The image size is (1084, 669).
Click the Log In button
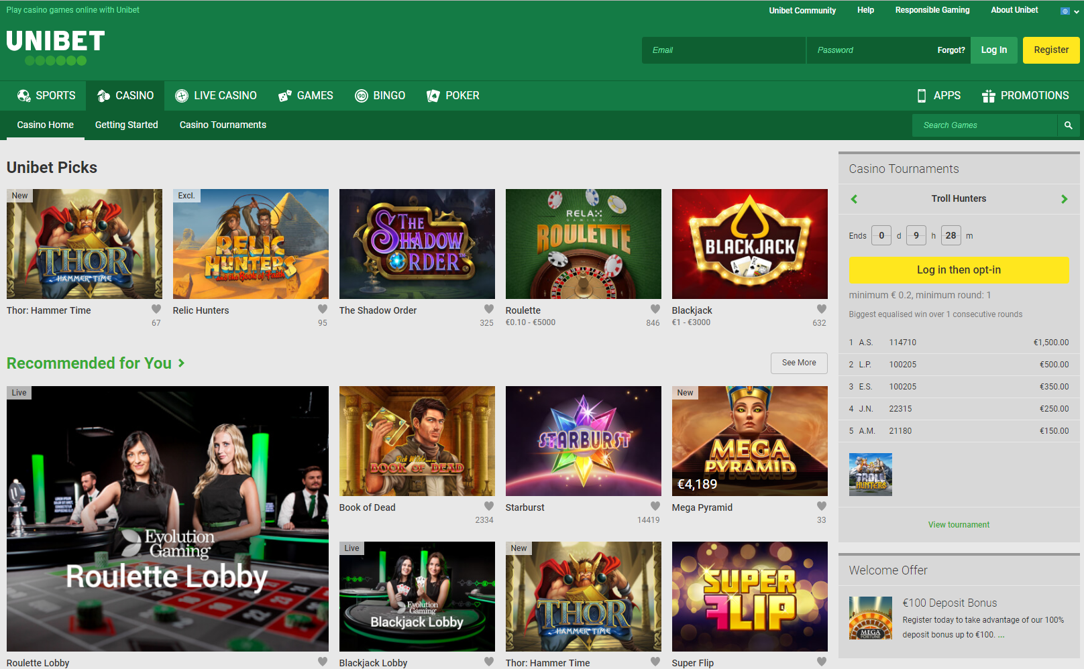(994, 50)
